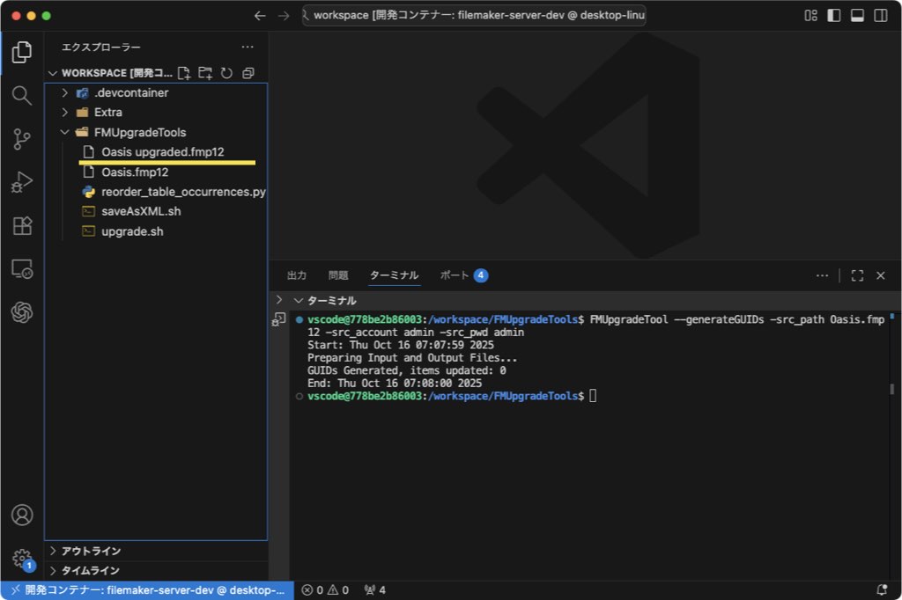Click the Refresh Explorer icon
This screenshot has height=600, width=902.
pos(226,73)
